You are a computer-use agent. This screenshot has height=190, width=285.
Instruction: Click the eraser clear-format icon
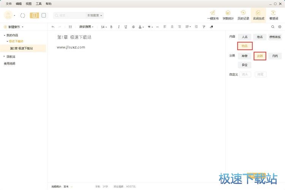211,27
